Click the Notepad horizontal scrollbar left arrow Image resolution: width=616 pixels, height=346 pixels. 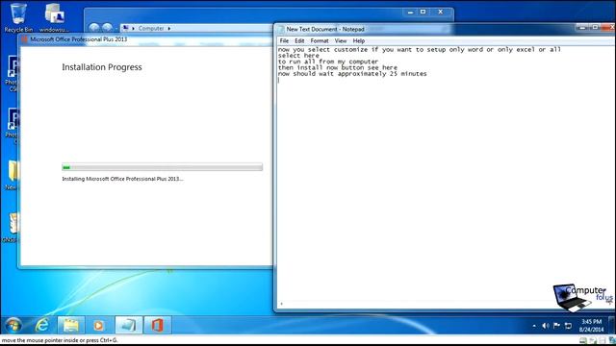tap(281, 304)
